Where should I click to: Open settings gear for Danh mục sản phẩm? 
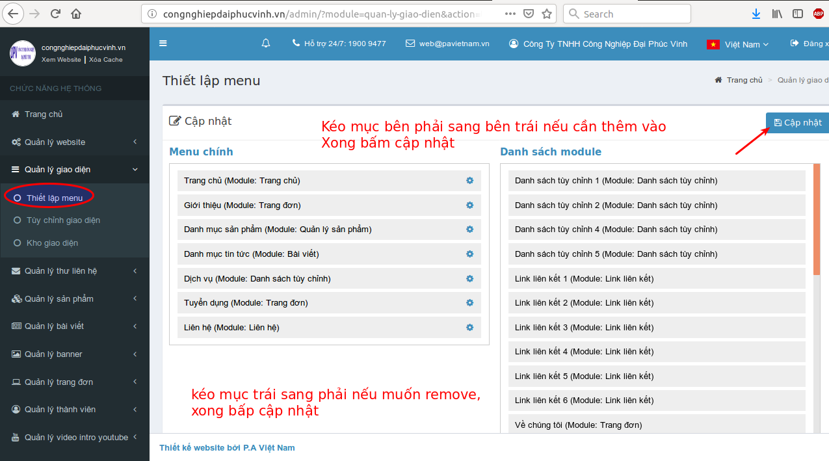[470, 230]
